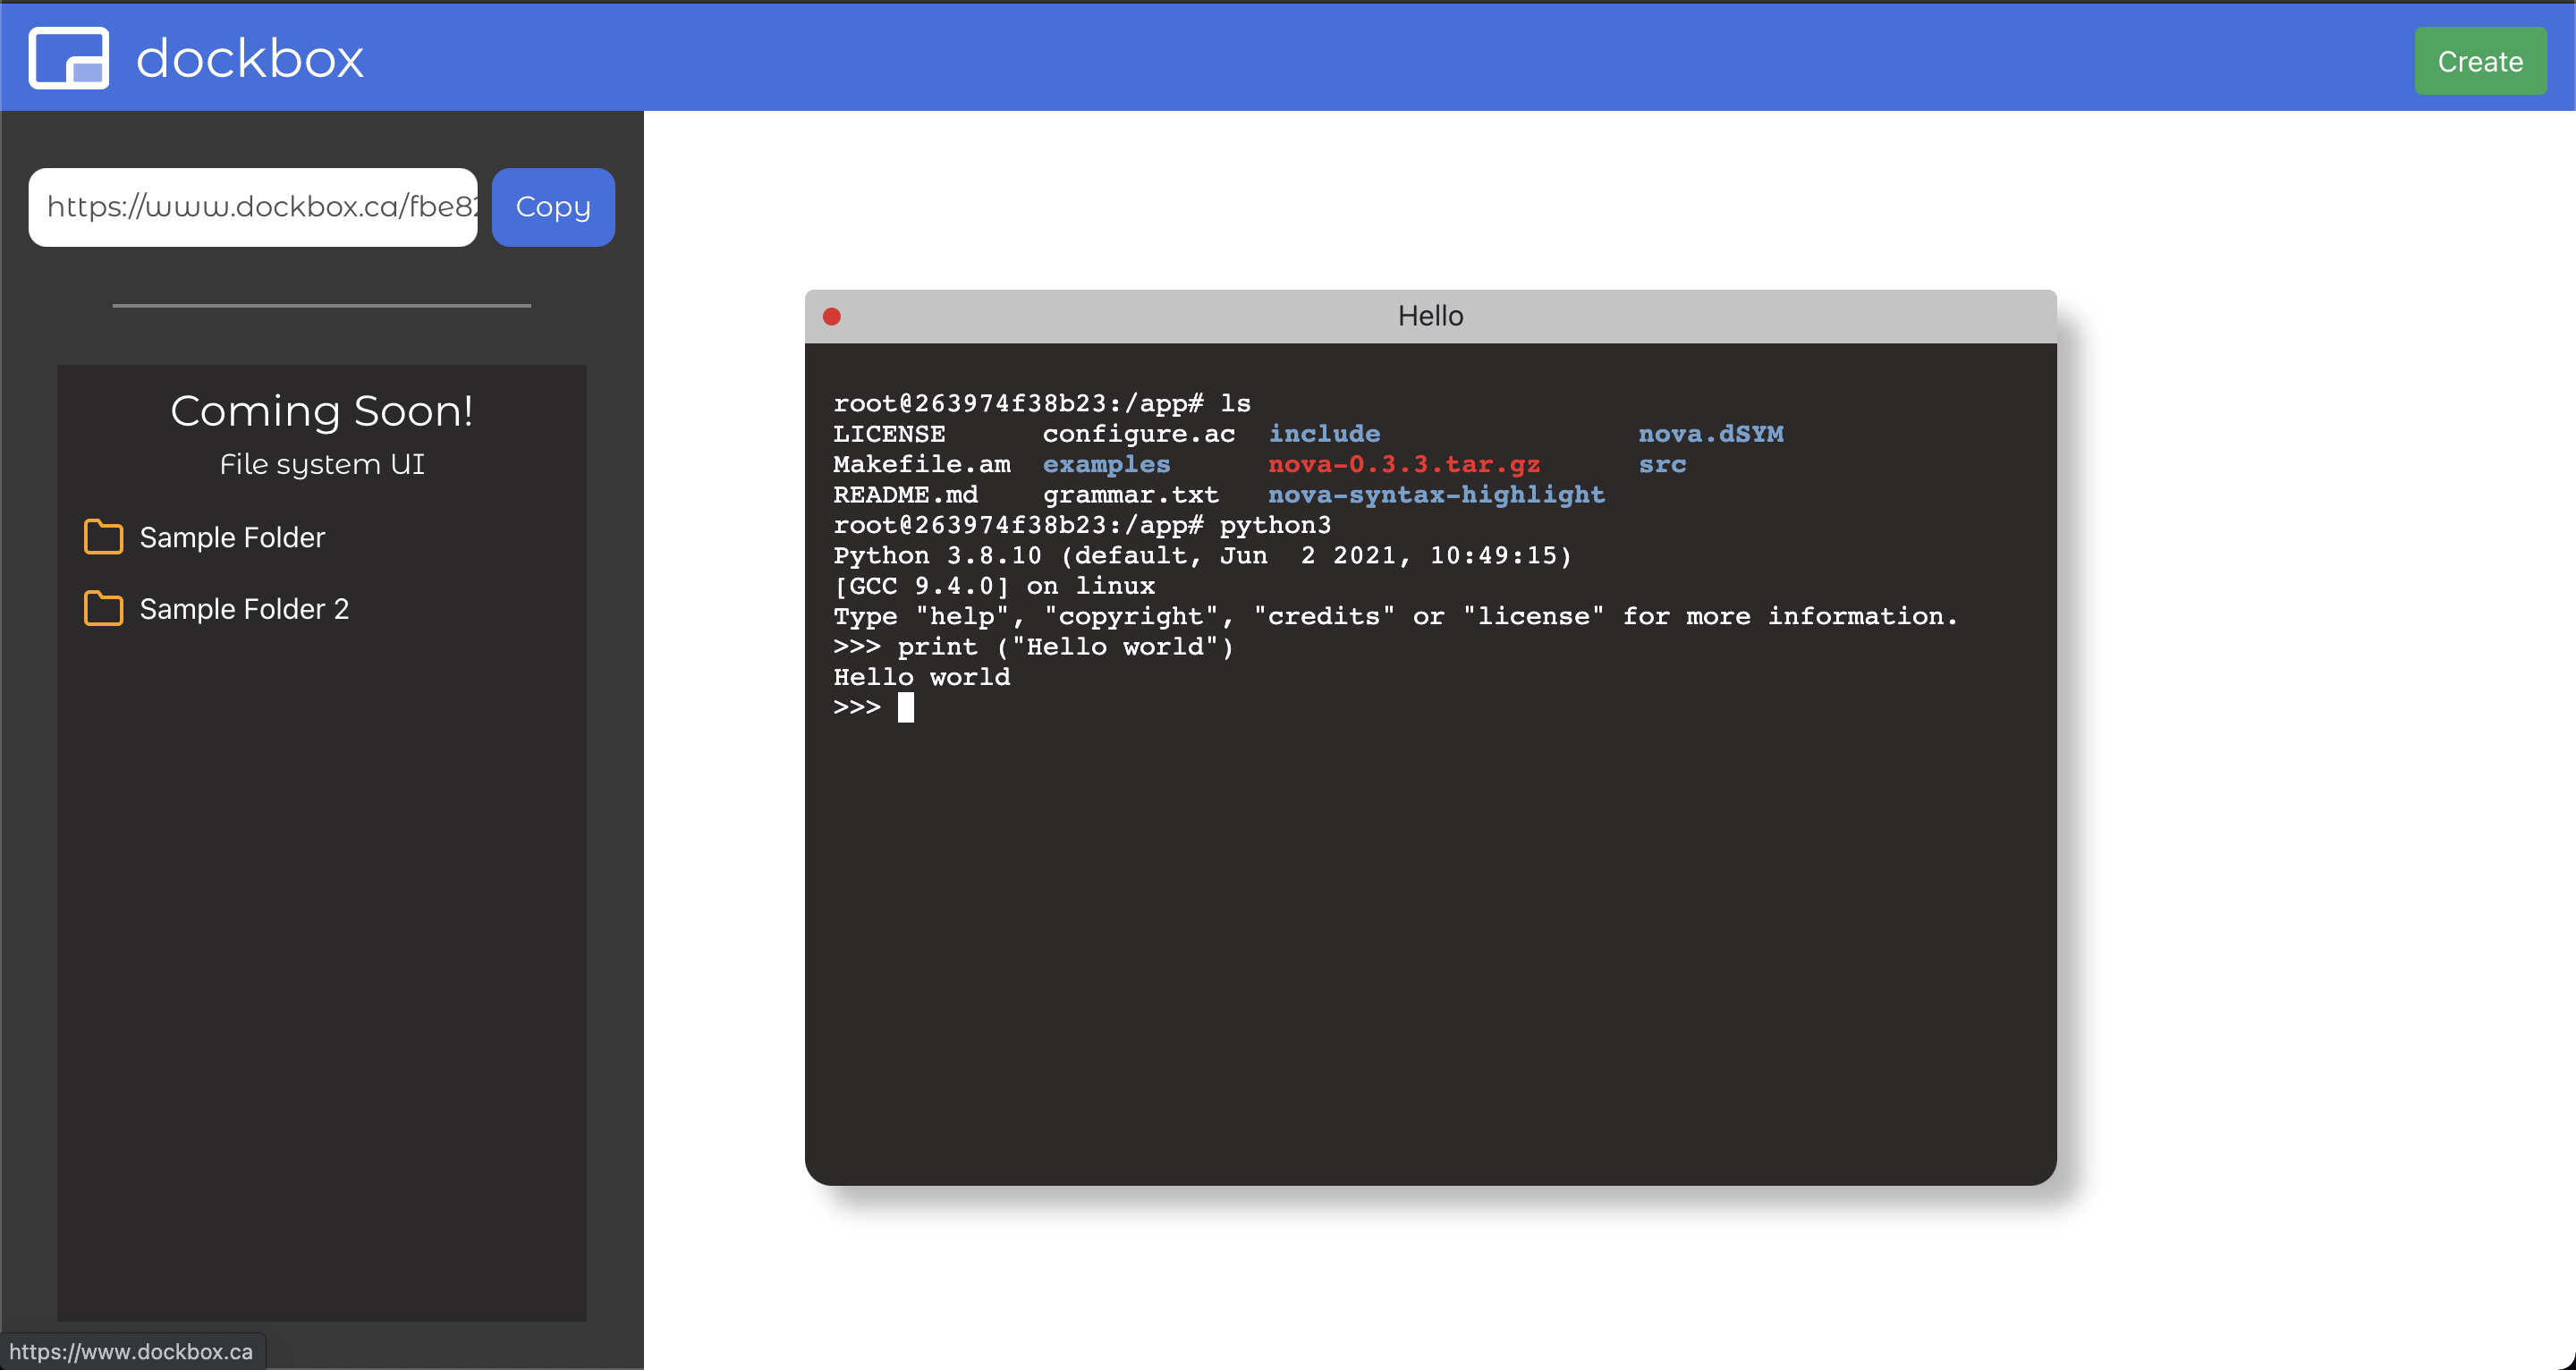The height and width of the screenshot is (1370, 2576).
Task: Click the terminal cursor at the prompt
Action: tap(905, 708)
